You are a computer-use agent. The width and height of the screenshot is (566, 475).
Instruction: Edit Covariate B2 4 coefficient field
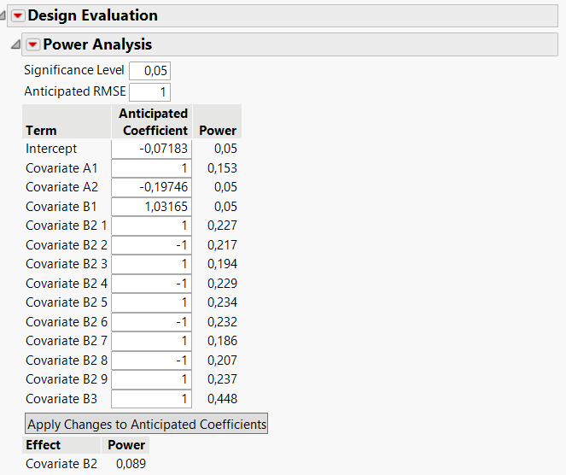[151, 284]
